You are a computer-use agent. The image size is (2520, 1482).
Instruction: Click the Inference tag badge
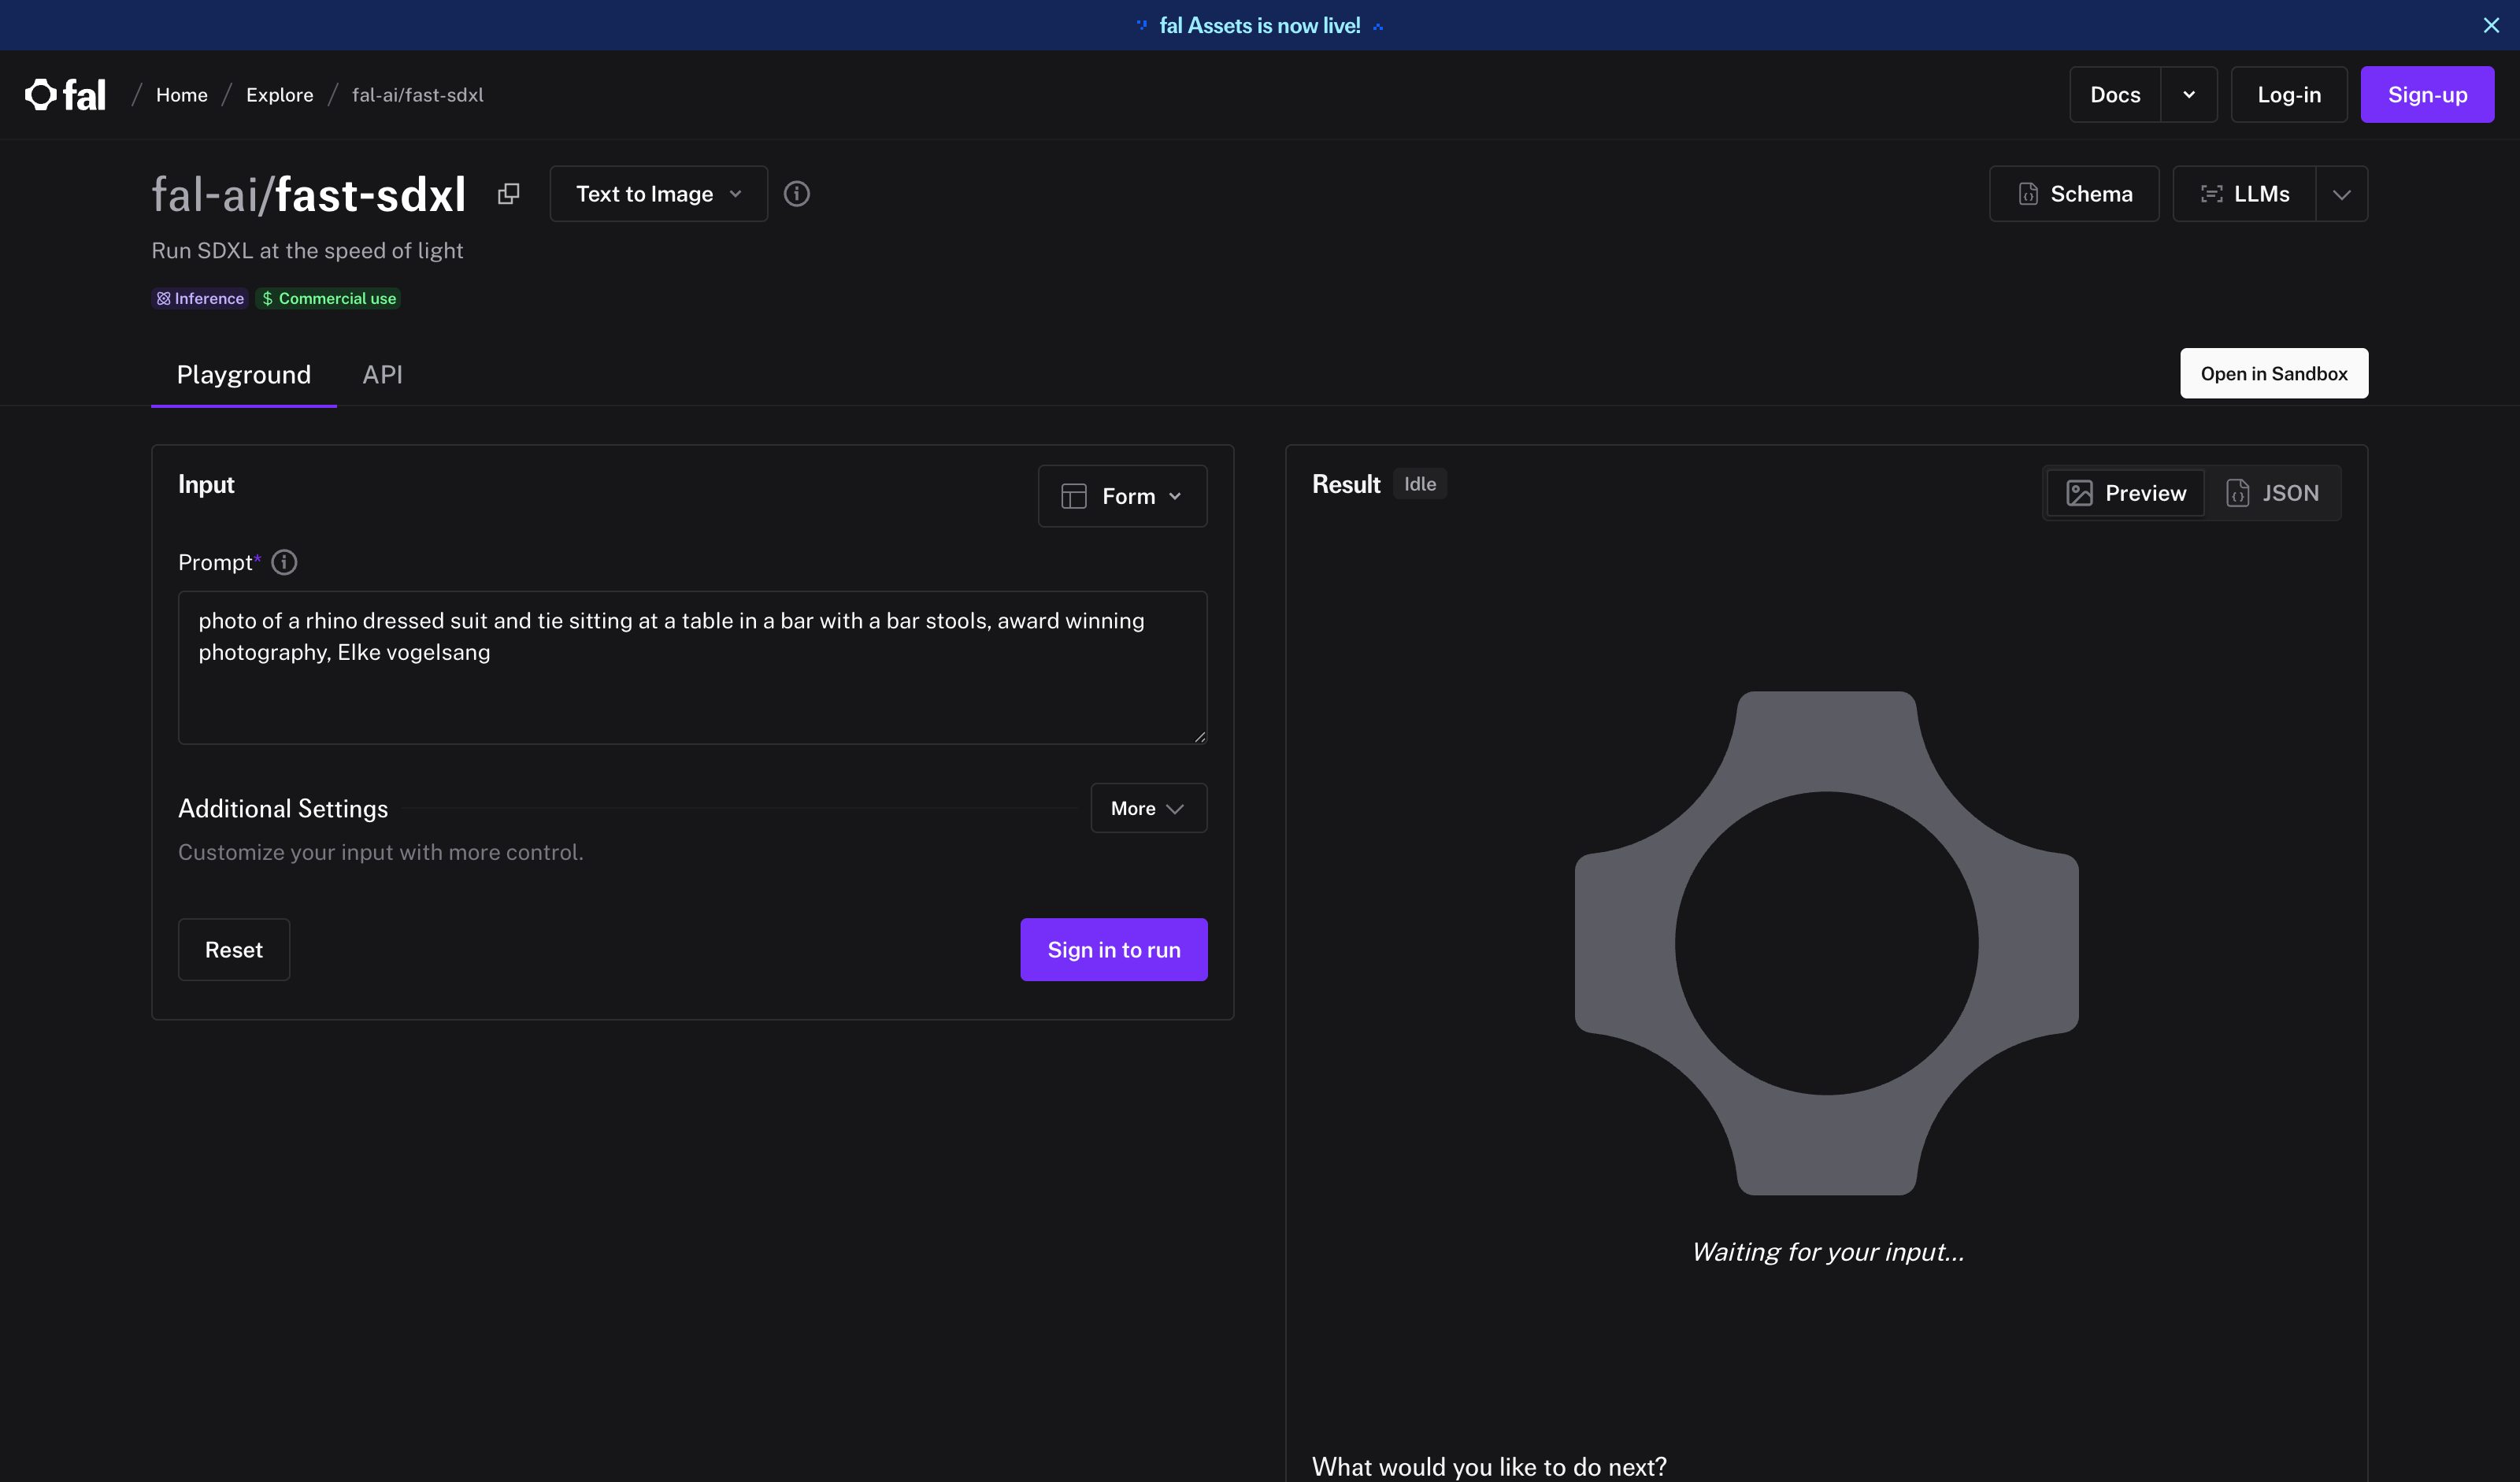200,298
